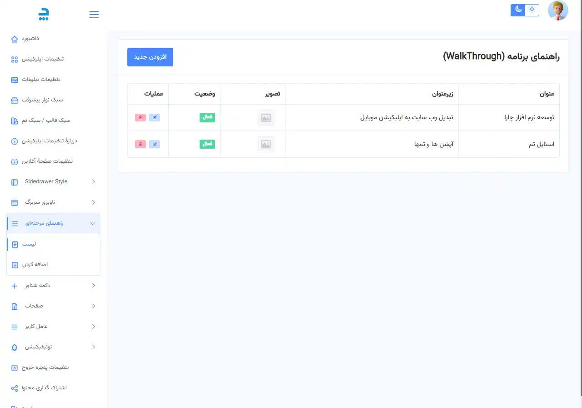Click the داشبورد home icon
This screenshot has width=582, height=408.
(x=15, y=39)
